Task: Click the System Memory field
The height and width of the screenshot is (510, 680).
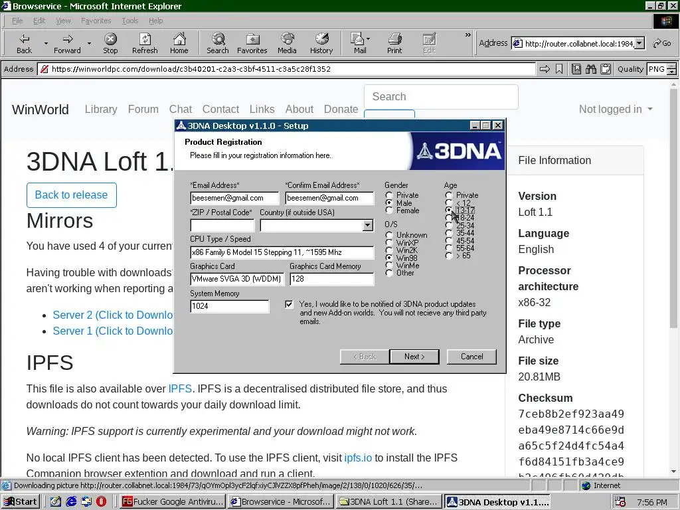Action: [x=229, y=306]
